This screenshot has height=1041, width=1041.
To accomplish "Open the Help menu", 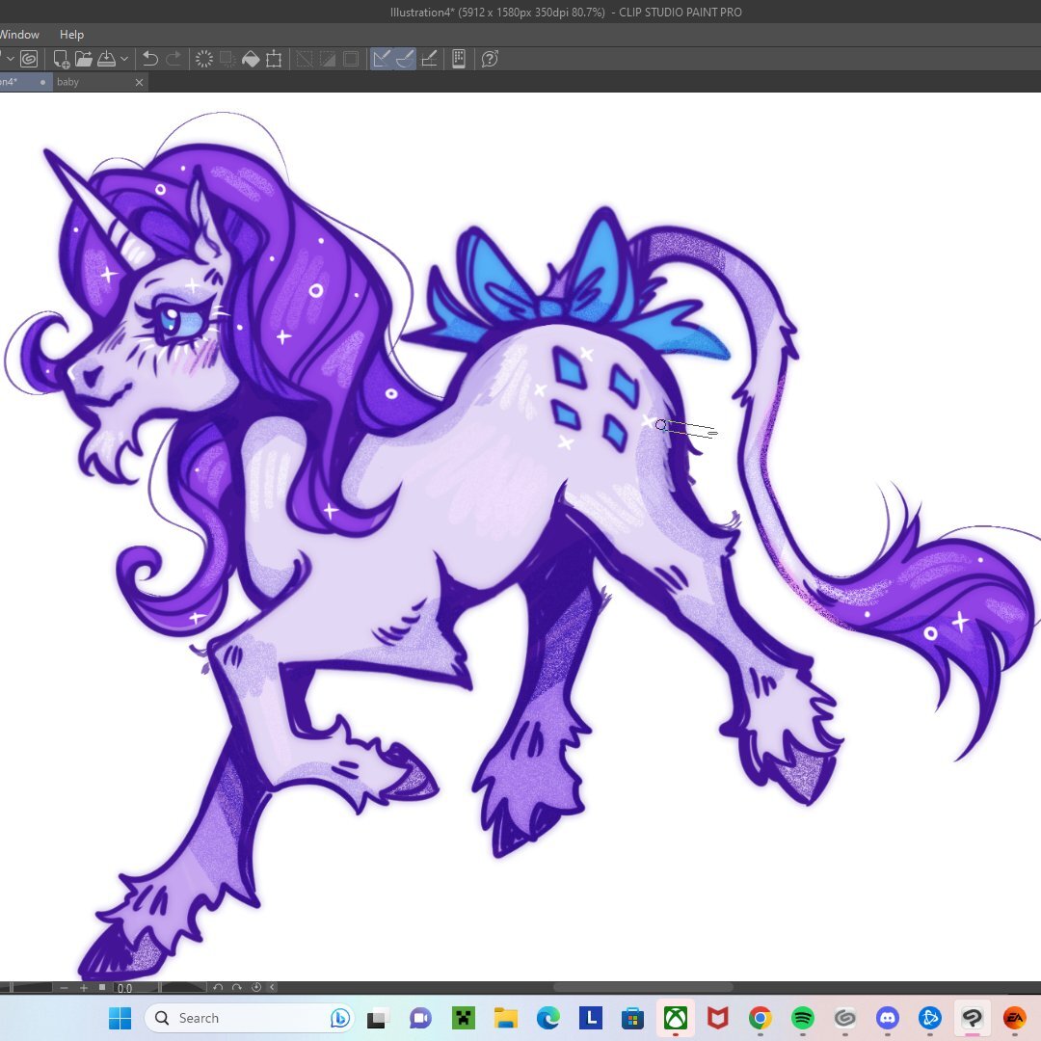I will [x=71, y=35].
